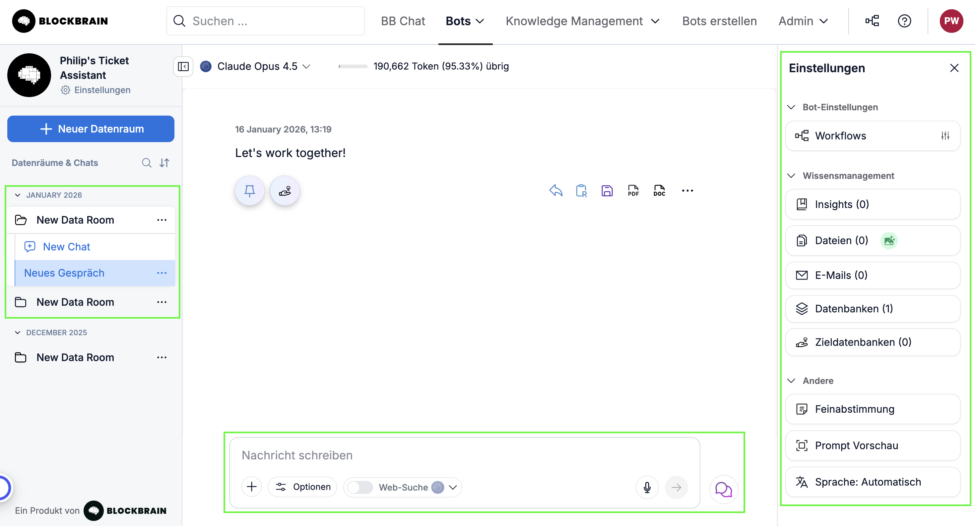
Task: Click the microphone icon
Action: click(x=647, y=487)
